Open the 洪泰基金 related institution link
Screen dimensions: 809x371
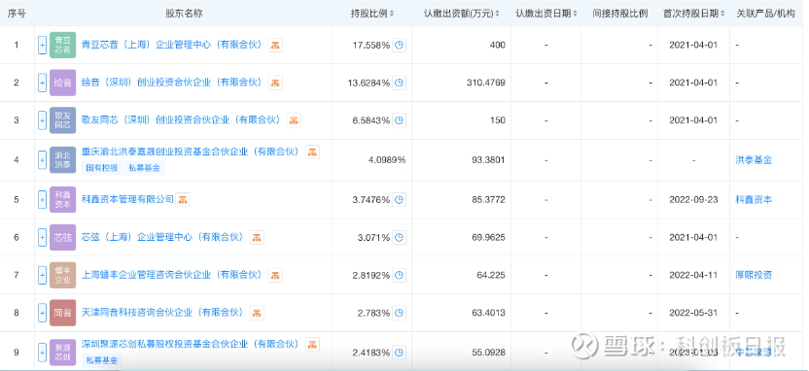pyautogui.click(x=754, y=159)
